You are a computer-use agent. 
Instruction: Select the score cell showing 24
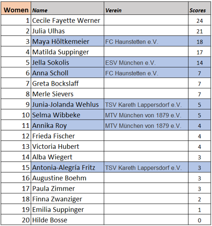tap(199, 20)
